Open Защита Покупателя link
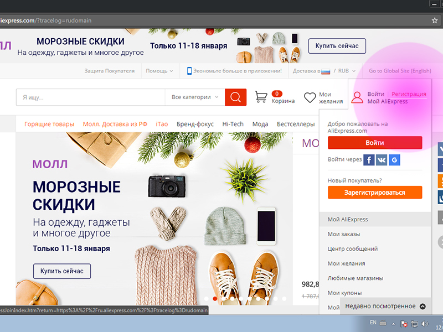Viewport: 443px width, 332px height. (109, 71)
